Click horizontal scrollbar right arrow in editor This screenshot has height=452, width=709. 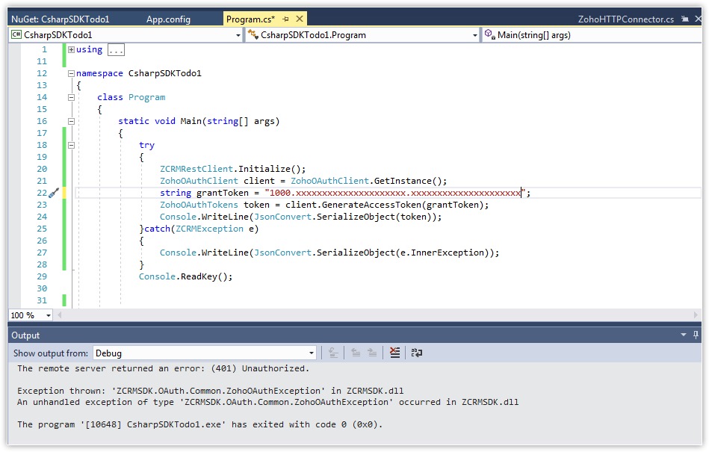point(696,315)
